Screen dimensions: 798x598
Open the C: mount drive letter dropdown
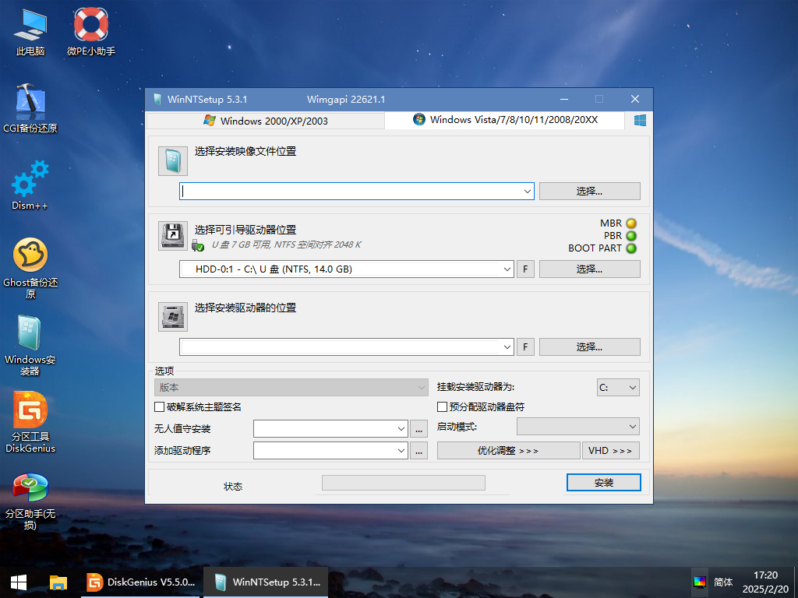click(x=618, y=388)
